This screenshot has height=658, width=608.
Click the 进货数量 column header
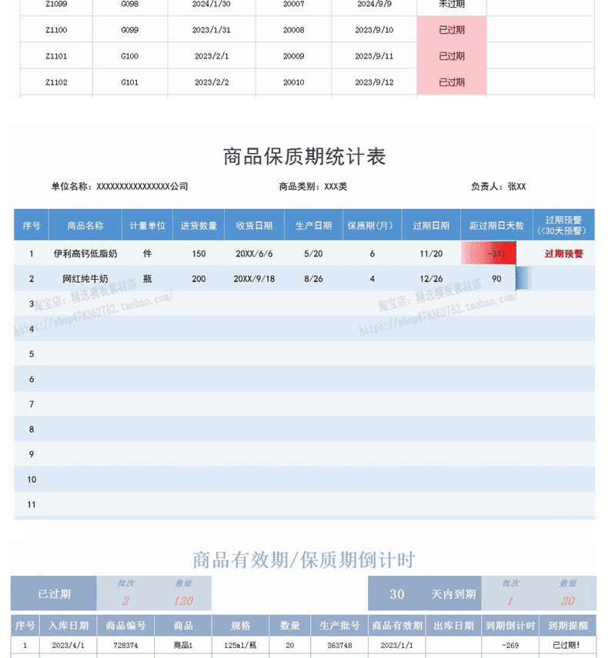pyautogui.click(x=199, y=225)
